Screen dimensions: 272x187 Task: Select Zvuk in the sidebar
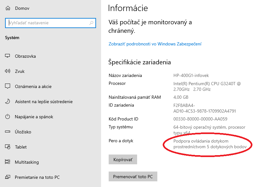pyautogui.click(x=20, y=71)
